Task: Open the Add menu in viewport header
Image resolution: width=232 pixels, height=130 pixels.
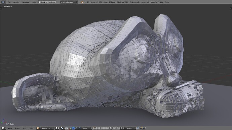Action: pyautogui.click(x=24, y=128)
